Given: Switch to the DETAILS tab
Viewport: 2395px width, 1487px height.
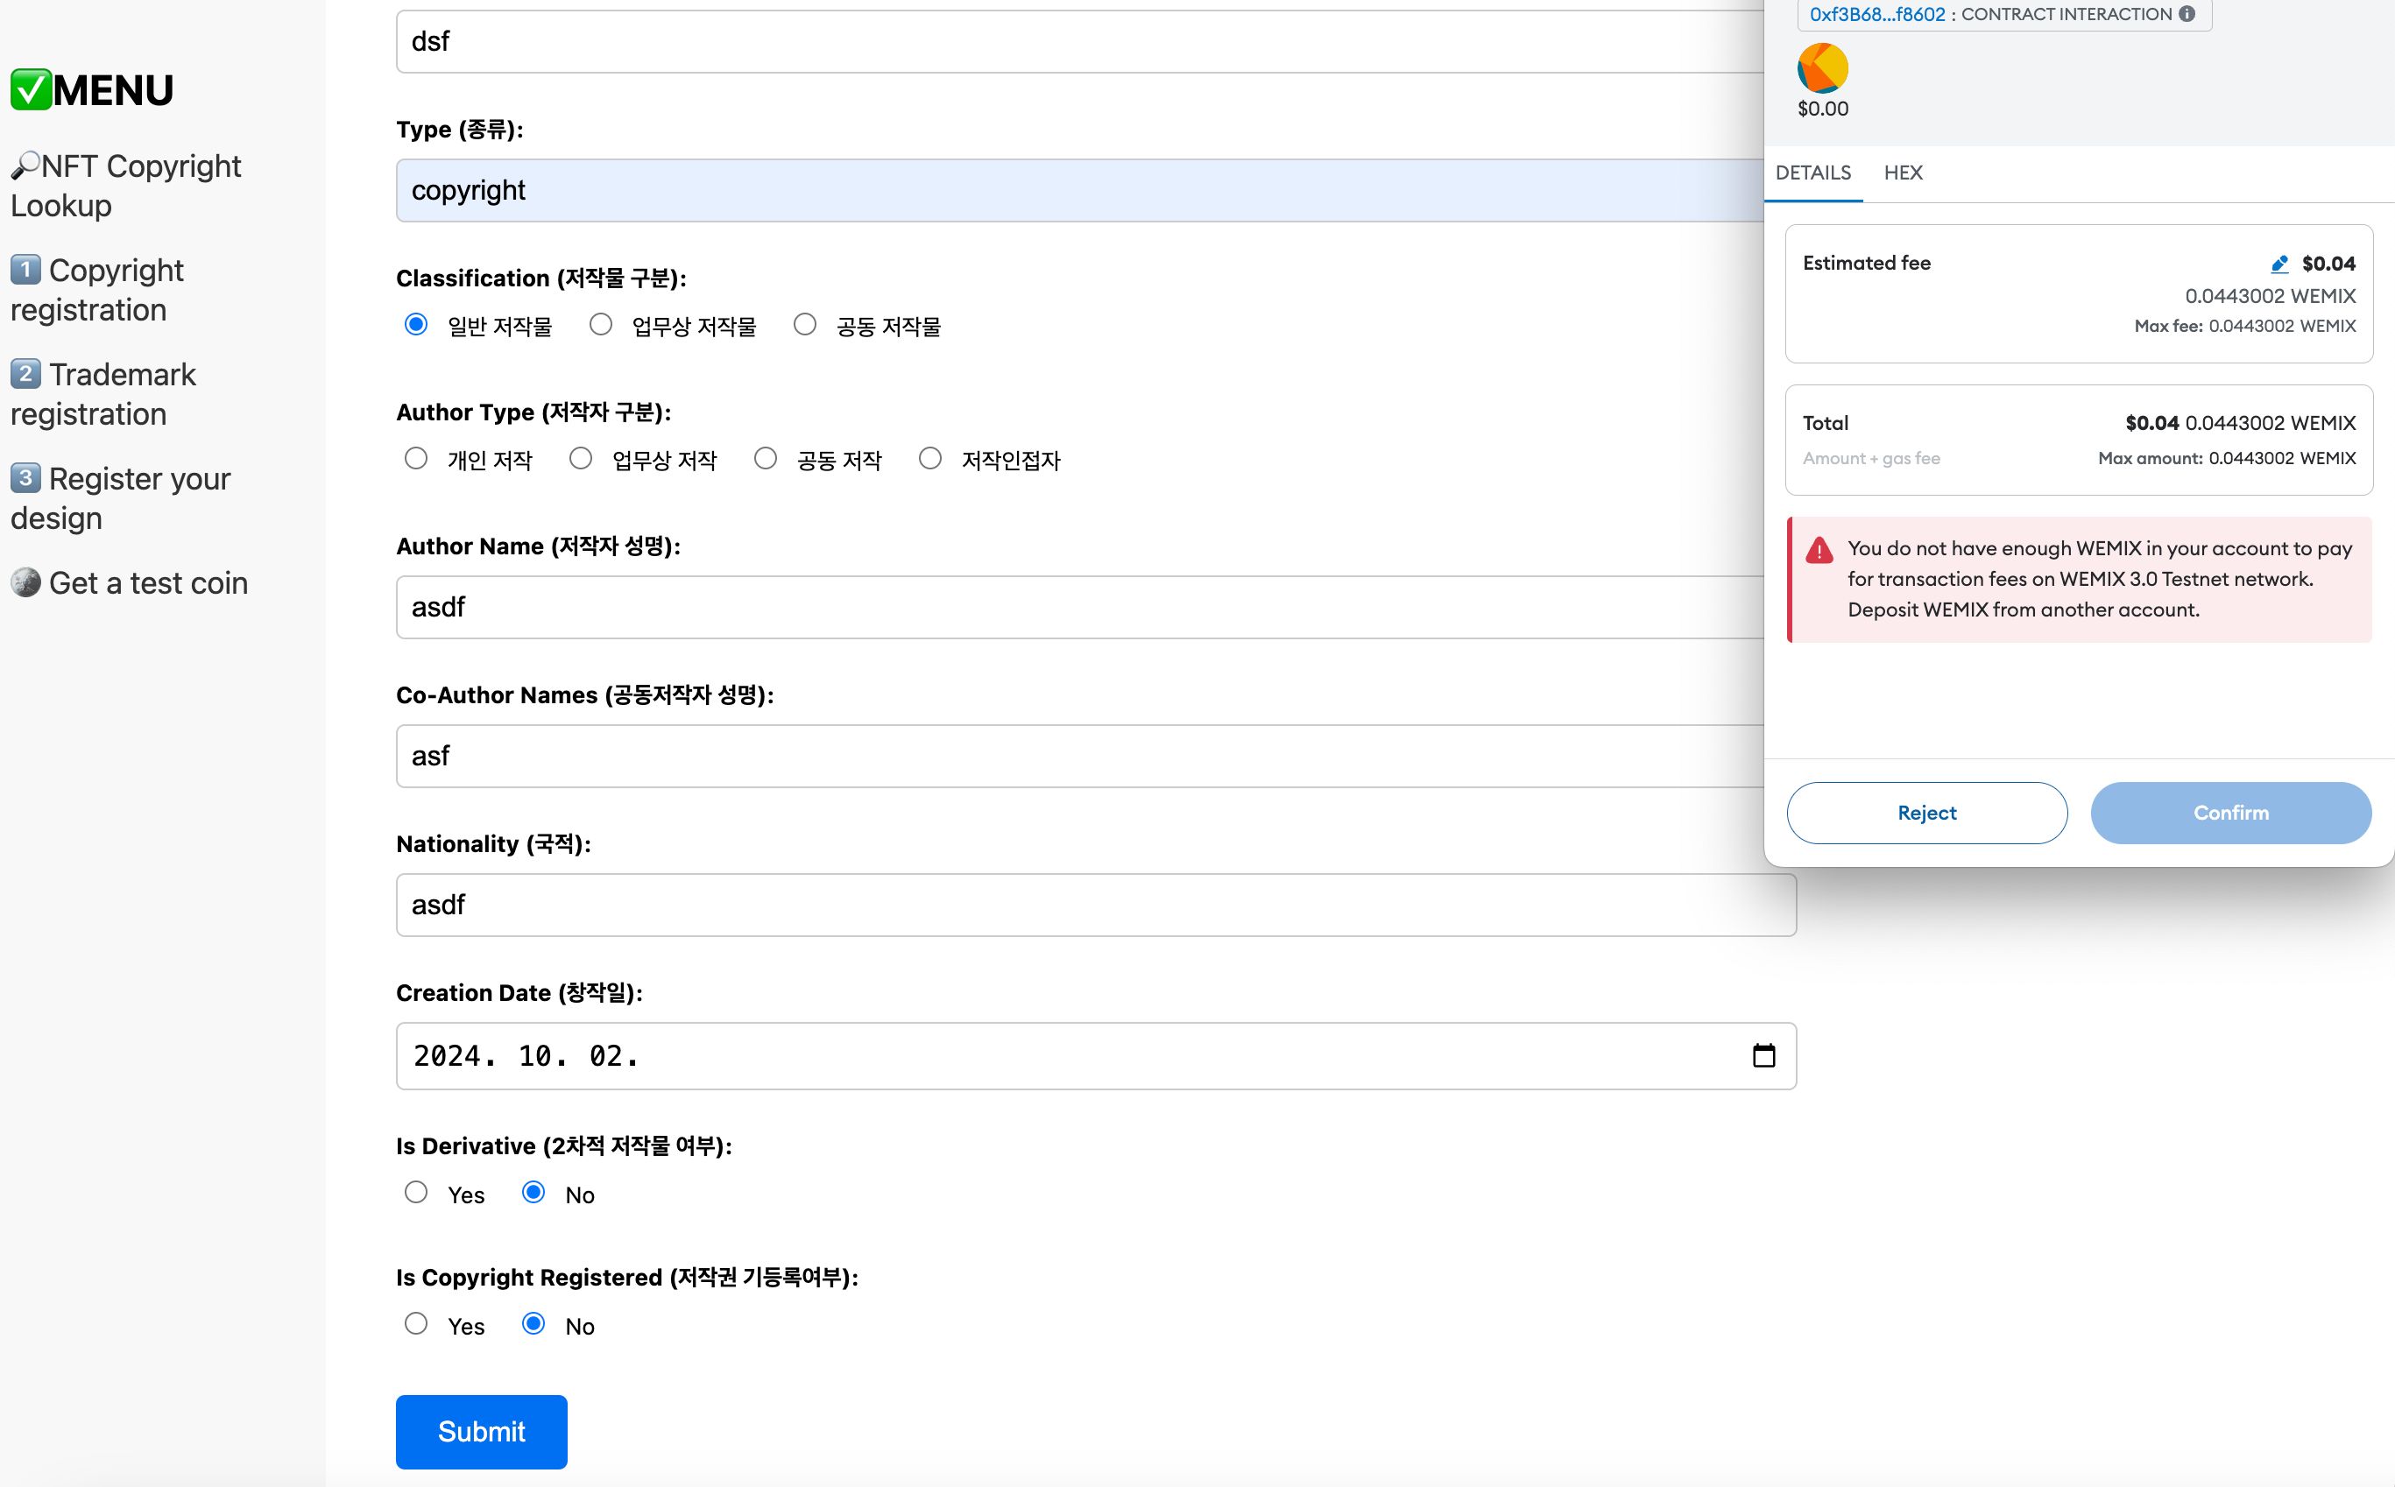Looking at the screenshot, I should pyautogui.click(x=1812, y=173).
